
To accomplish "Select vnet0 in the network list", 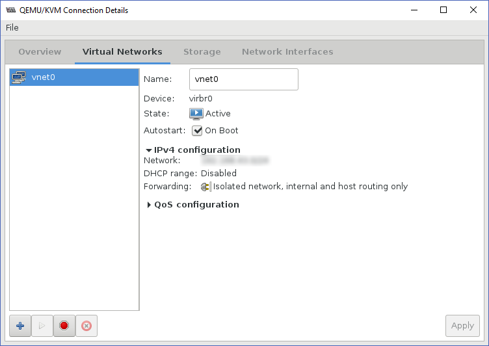I will [74, 77].
